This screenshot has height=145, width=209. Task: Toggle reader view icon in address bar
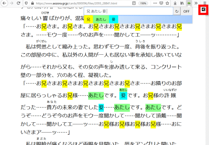(x=134, y=3)
